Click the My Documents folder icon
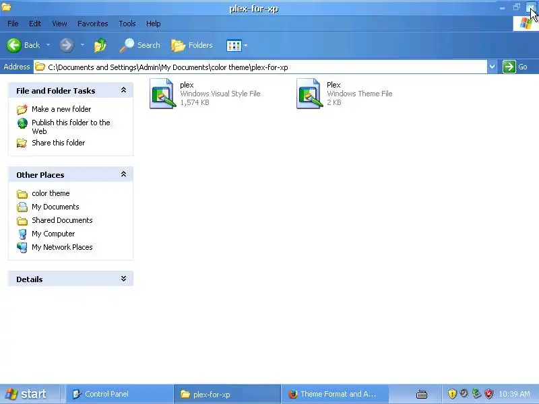 pos(22,207)
